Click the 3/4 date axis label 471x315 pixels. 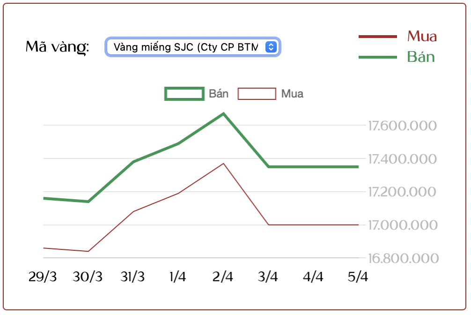[268, 277]
